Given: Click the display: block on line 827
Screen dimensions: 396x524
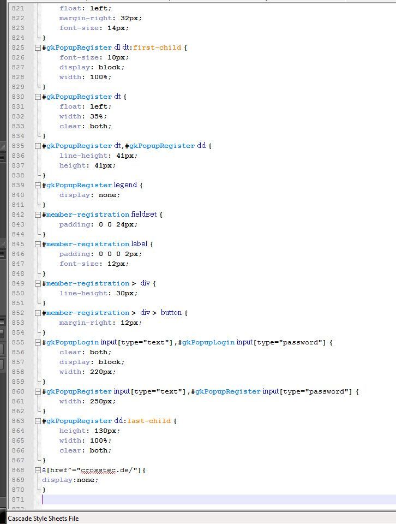Looking at the screenshot, I should coord(92,67).
